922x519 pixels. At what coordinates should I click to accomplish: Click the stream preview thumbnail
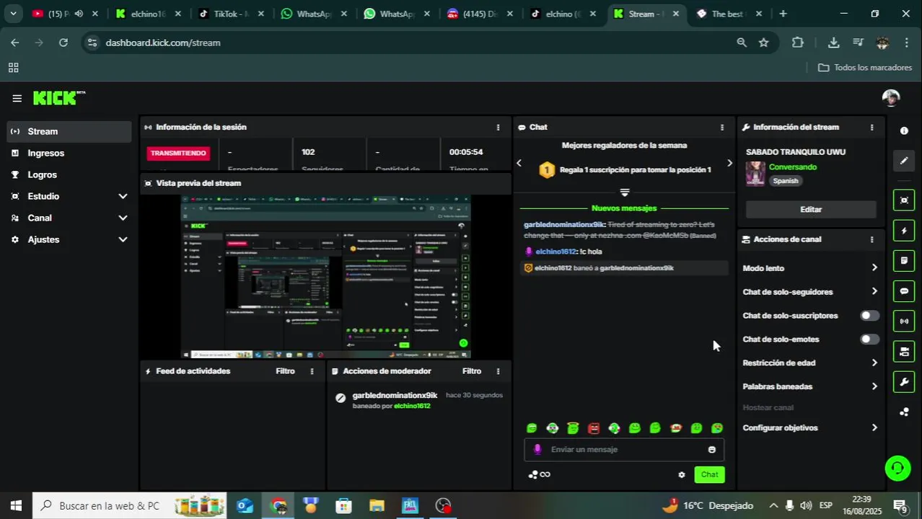point(325,277)
